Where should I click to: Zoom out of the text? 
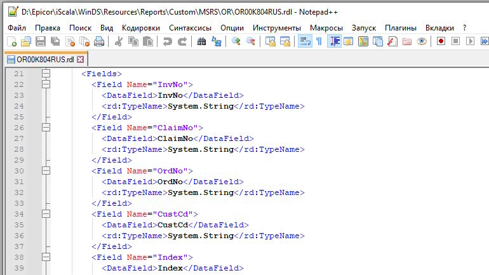point(250,41)
